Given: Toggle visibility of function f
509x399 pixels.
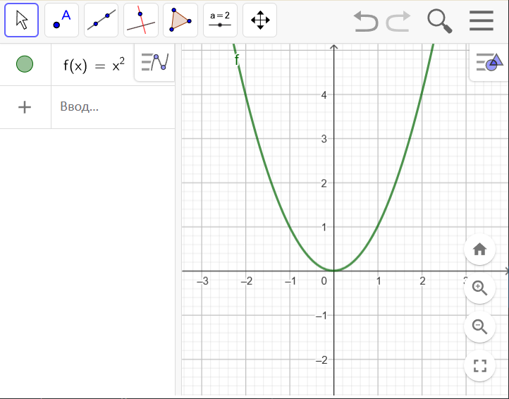Looking at the screenshot, I should 25,65.
